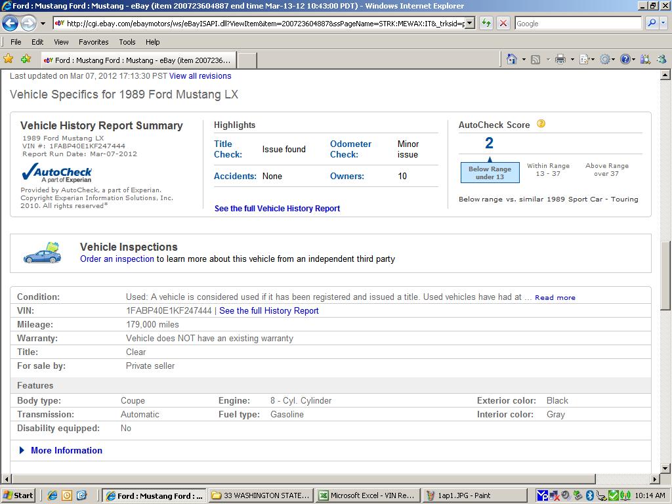Open the Tools gear icon
Image resolution: width=672 pixels, height=504 pixels.
(x=604, y=59)
